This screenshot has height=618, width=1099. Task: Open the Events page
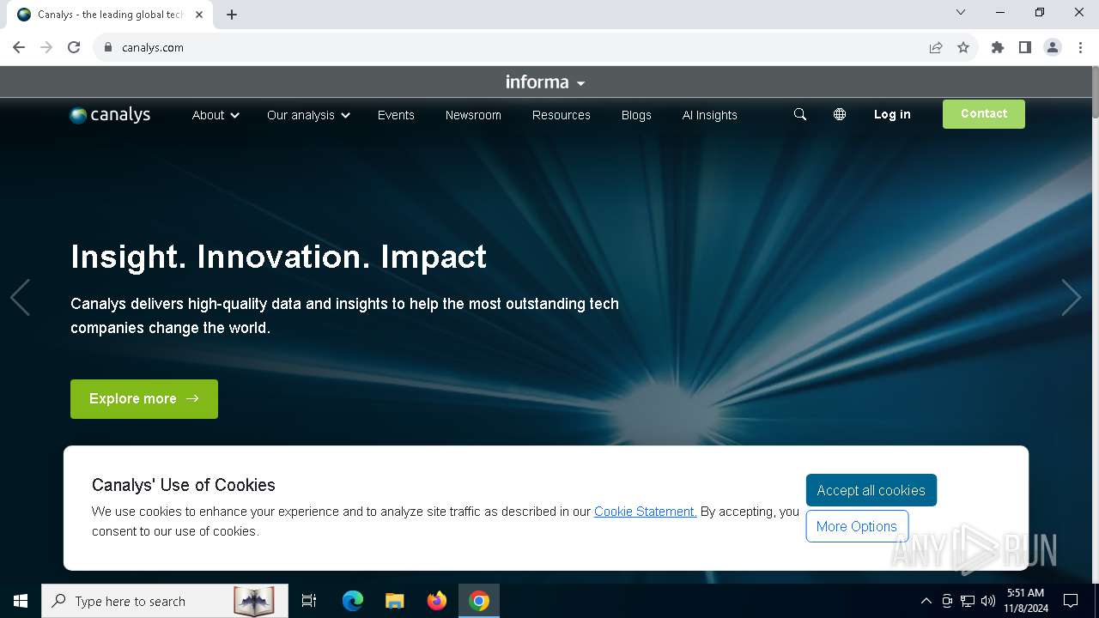(396, 115)
